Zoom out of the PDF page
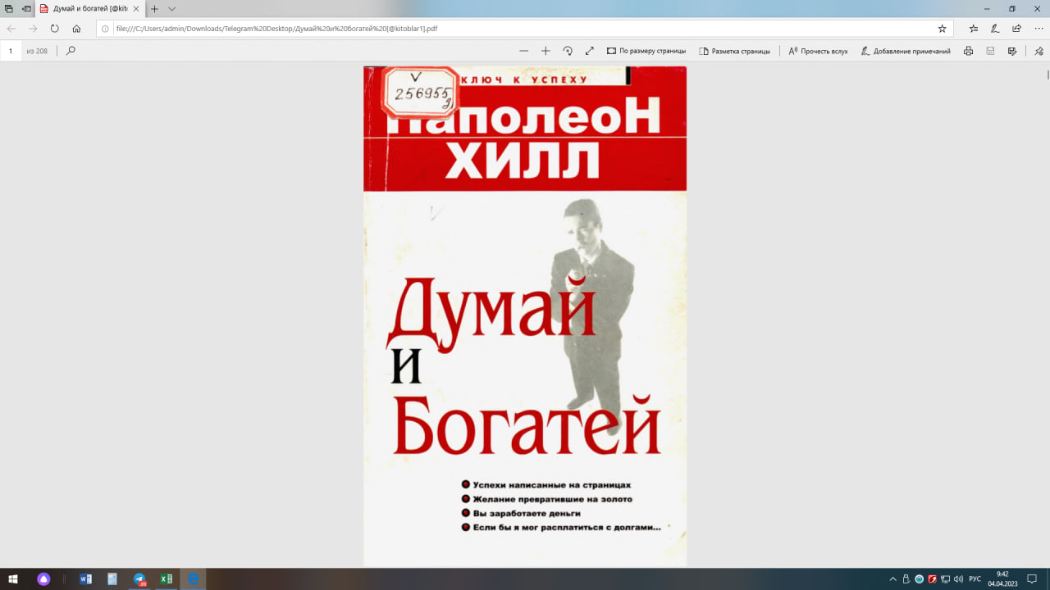Screen dimensions: 1050x590 523,50
